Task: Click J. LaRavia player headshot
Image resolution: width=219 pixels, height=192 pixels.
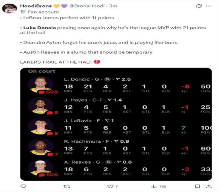Action: click(40, 126)
